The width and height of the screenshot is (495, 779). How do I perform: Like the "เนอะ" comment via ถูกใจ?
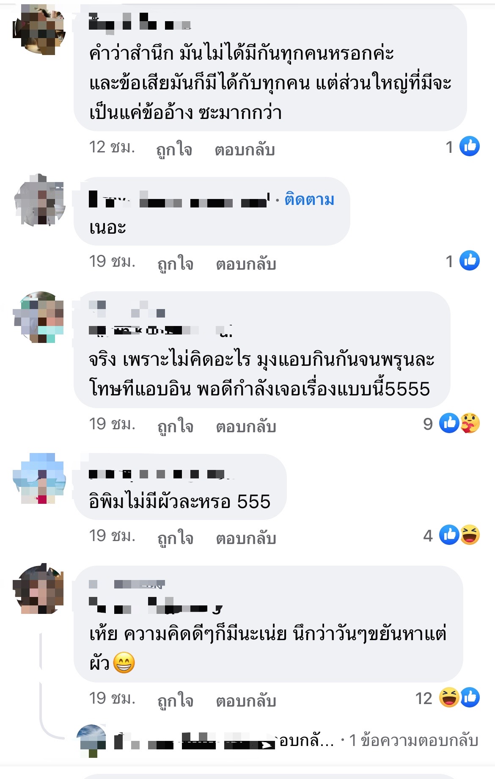pyautogui.click(x=175, y=263)
